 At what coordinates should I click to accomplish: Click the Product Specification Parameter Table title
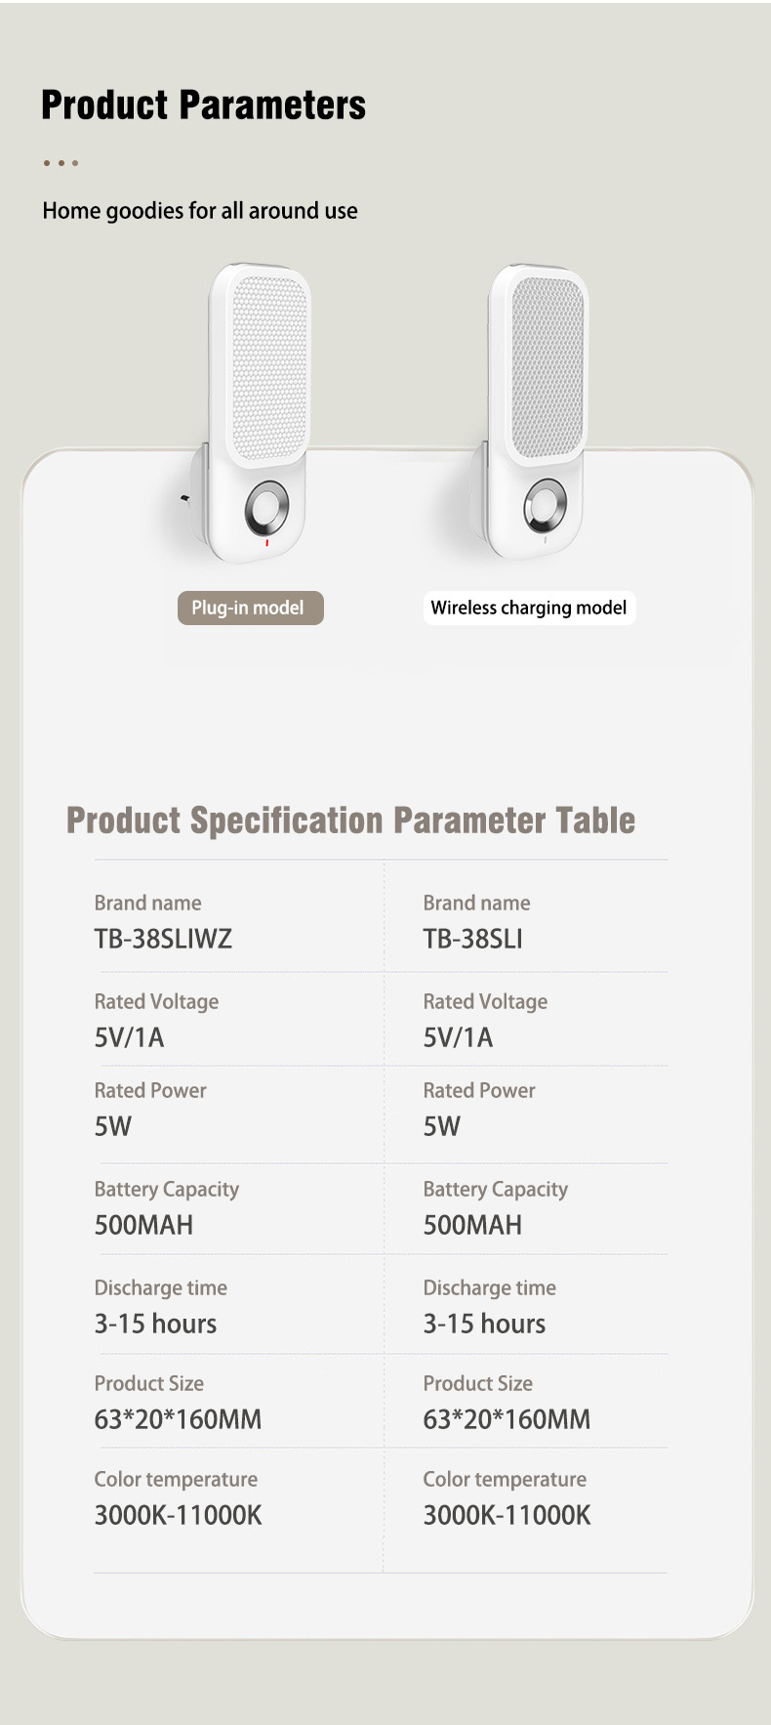350,820
